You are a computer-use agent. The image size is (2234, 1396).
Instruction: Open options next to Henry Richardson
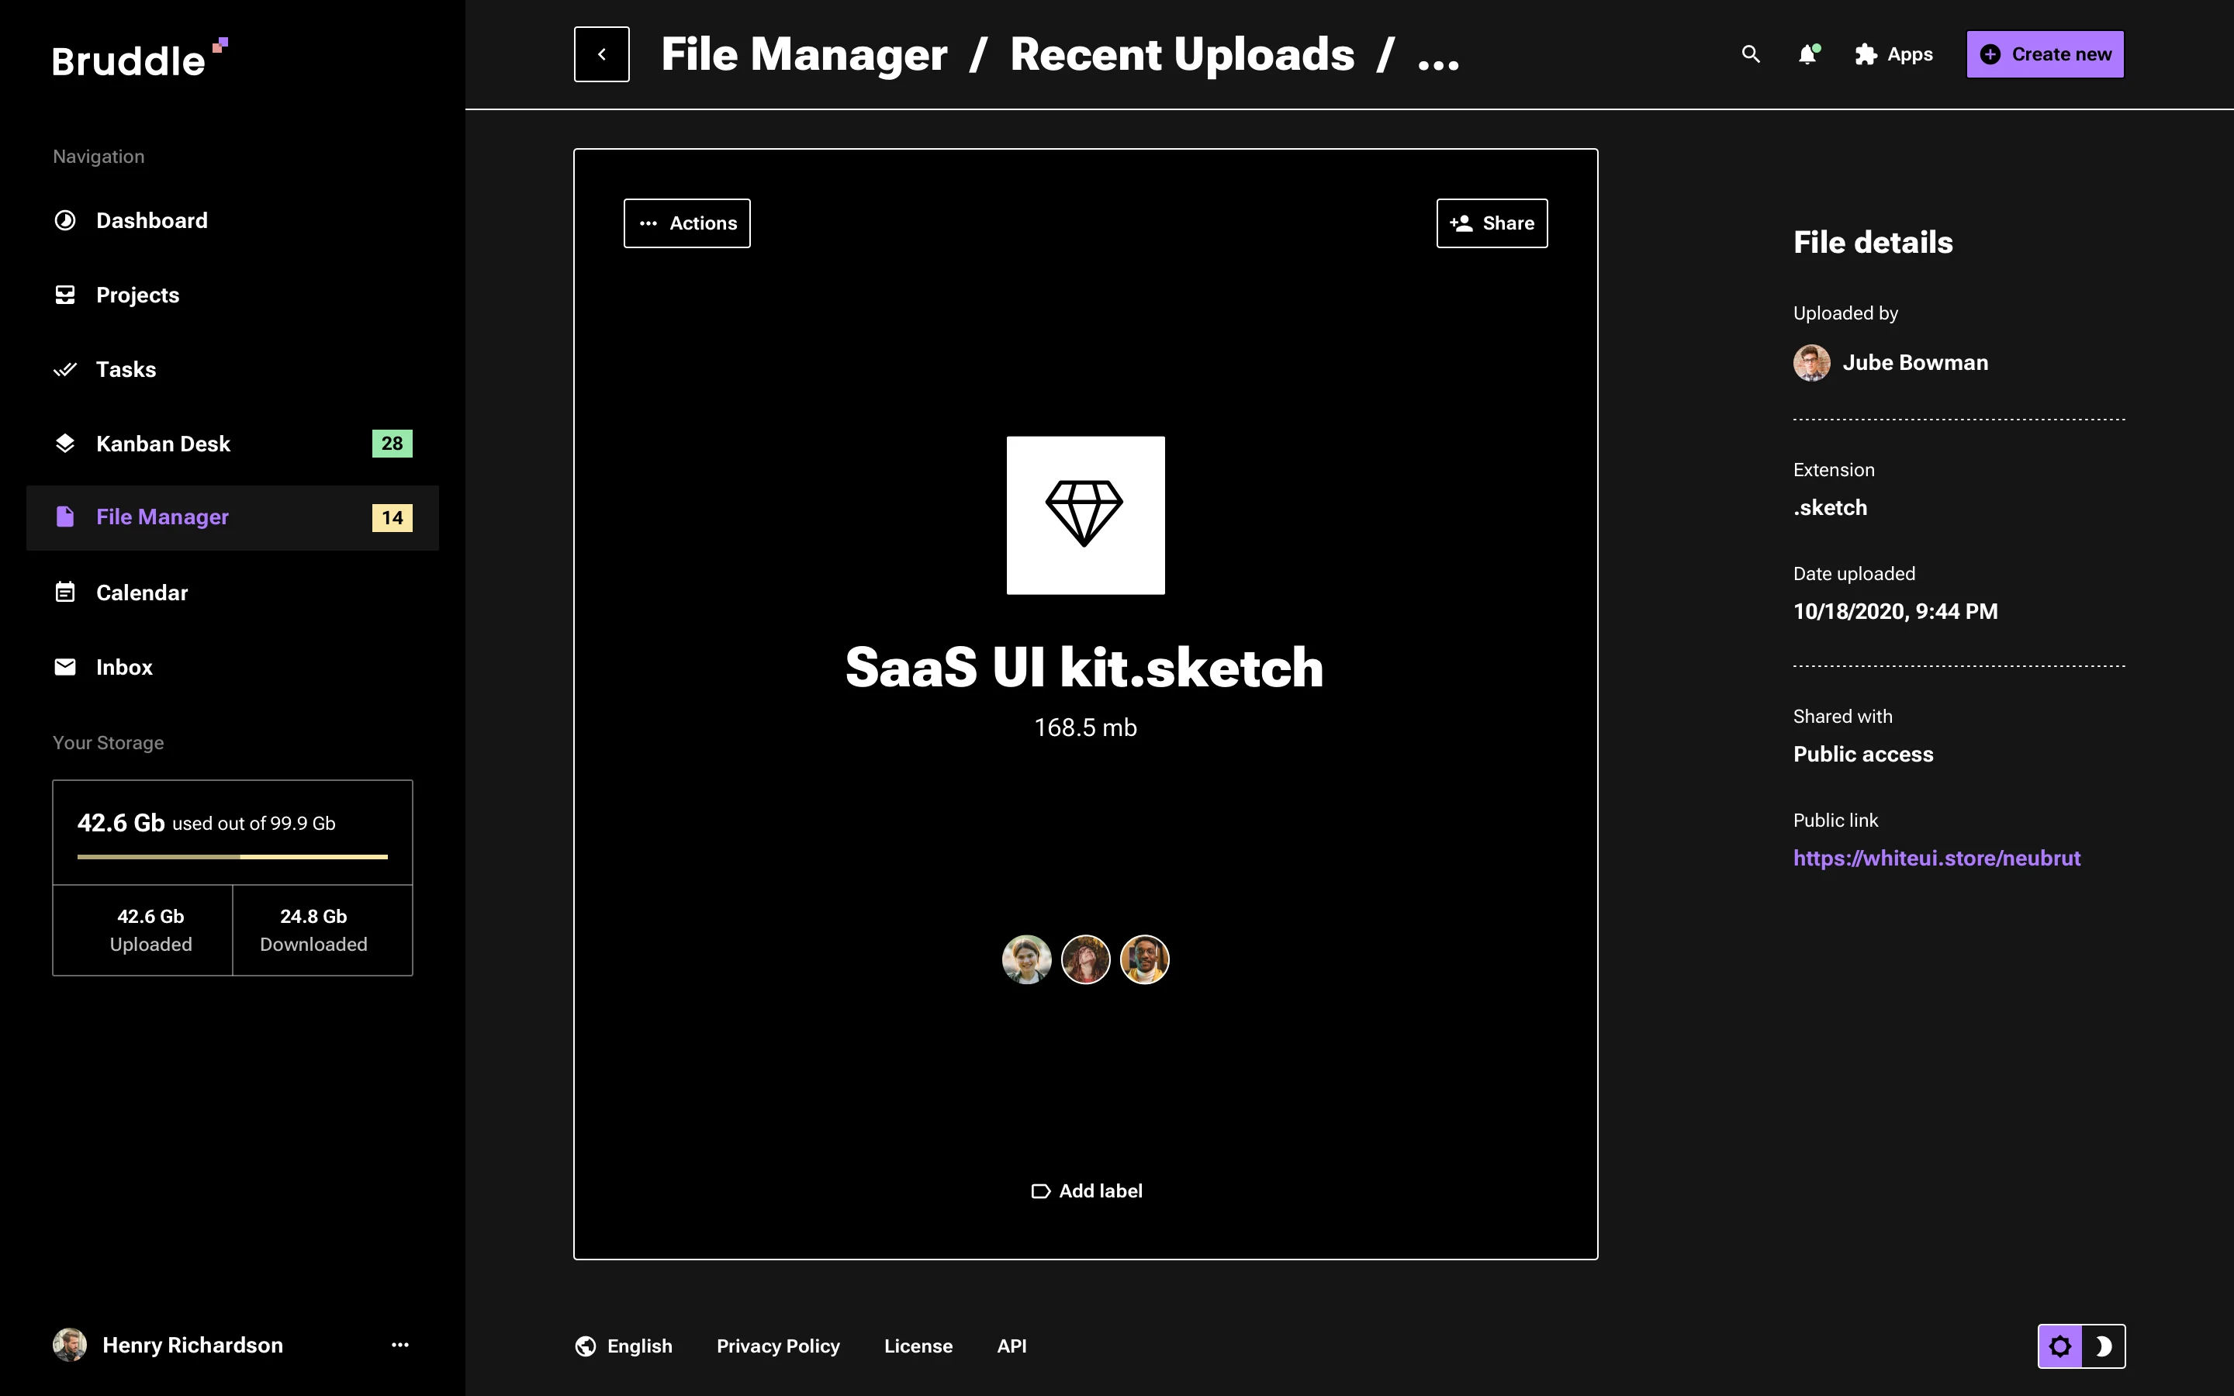coord(399,1346)
